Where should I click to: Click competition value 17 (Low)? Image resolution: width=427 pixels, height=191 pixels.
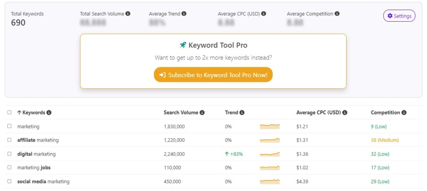coord(380,168)
